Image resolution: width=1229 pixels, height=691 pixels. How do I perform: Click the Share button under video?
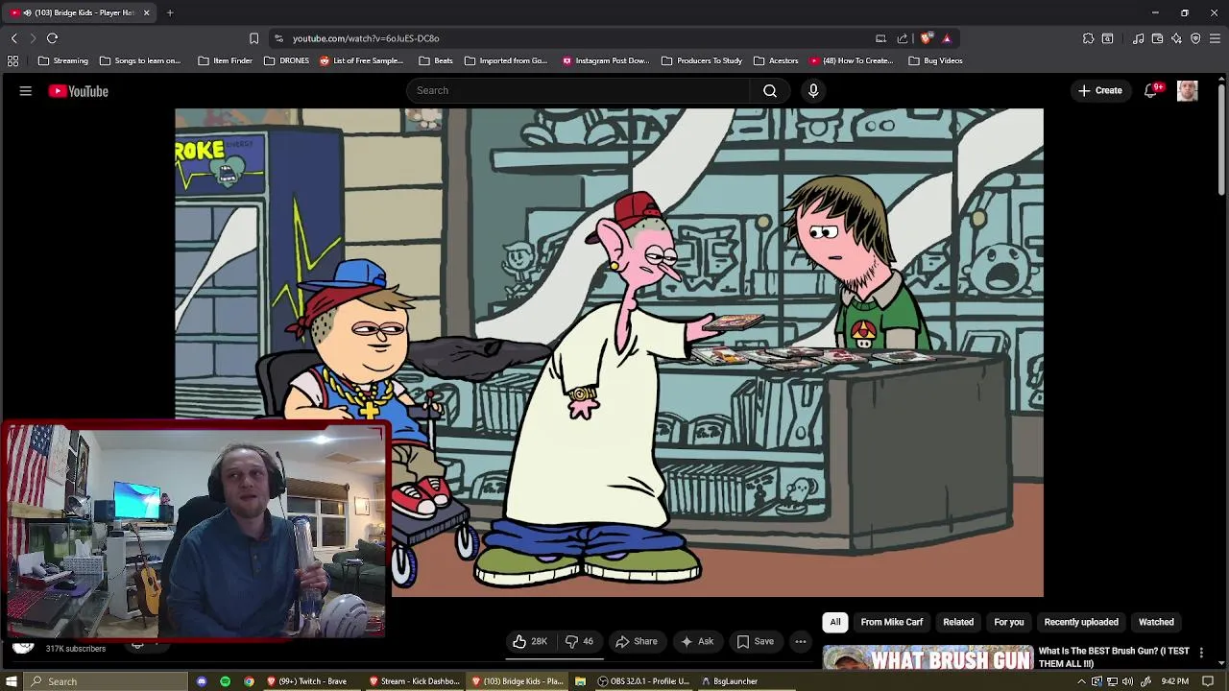637,641
